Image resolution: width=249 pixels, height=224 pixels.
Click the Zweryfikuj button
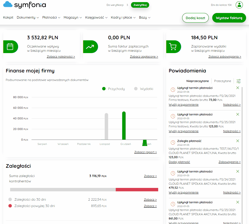pyautogui.click(x=140, y=5)
